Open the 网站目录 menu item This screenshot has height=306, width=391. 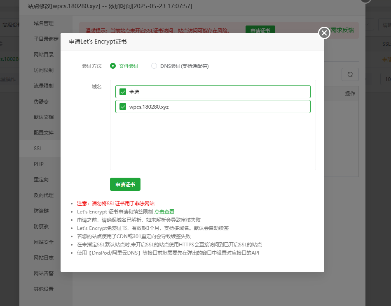[44, 55]
